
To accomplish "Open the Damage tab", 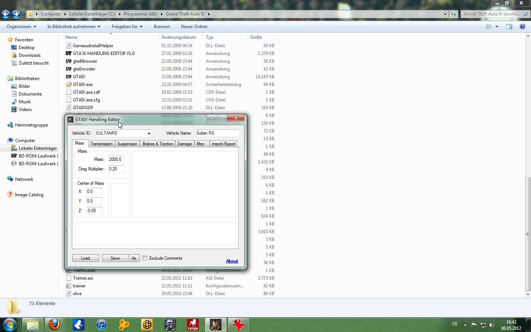I will [x=184, y=144].
